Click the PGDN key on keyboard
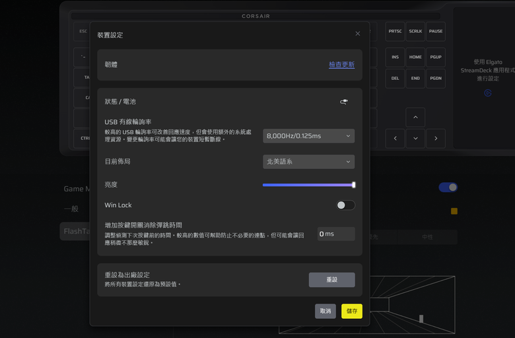Image resolution: width=515 pixels, height=338 pixels. pyautogui.click(x=436, y=79)
